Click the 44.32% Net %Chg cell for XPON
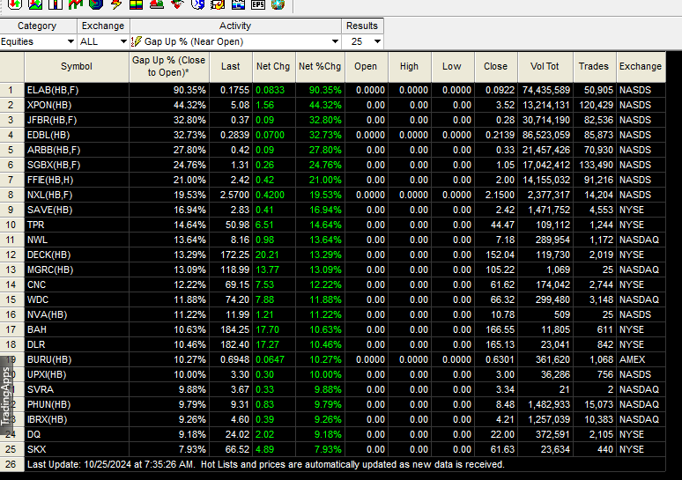Image resolution: width=682 pixels, height=480 pixels. tap(320, 105)
